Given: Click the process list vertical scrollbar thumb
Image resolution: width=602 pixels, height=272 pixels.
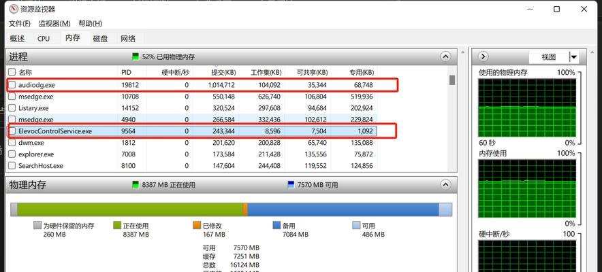Looking at the screenshot, I should 452,80.
